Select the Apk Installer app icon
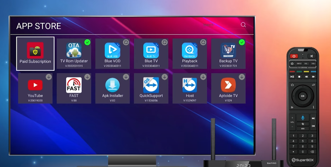The image size is (331, 167). click(x=112, y=85)
